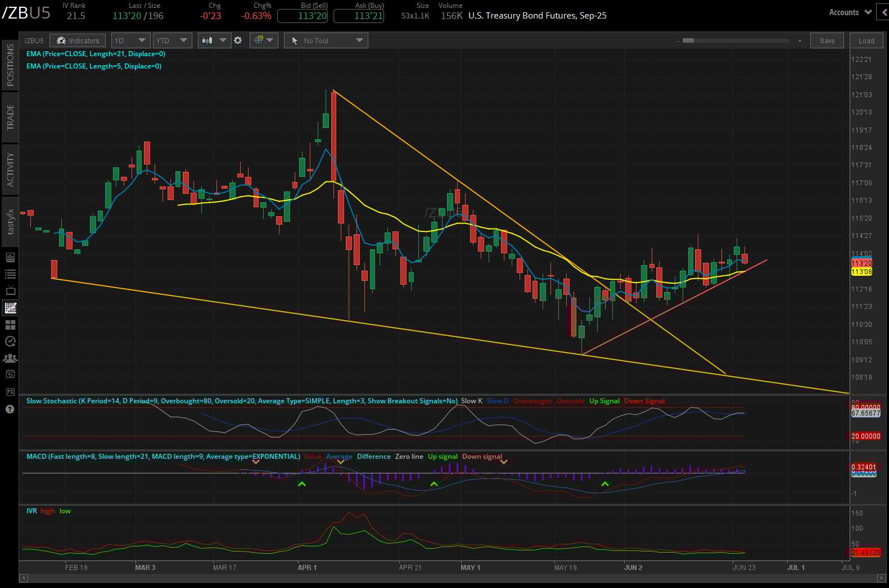Open the watchlist lines sidebar icon

10,274
